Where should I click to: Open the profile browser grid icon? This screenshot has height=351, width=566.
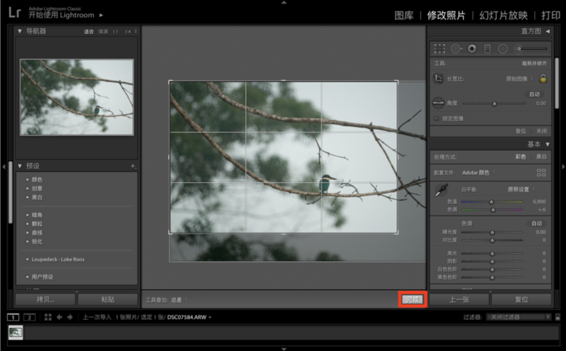click(x=541, y=172)
